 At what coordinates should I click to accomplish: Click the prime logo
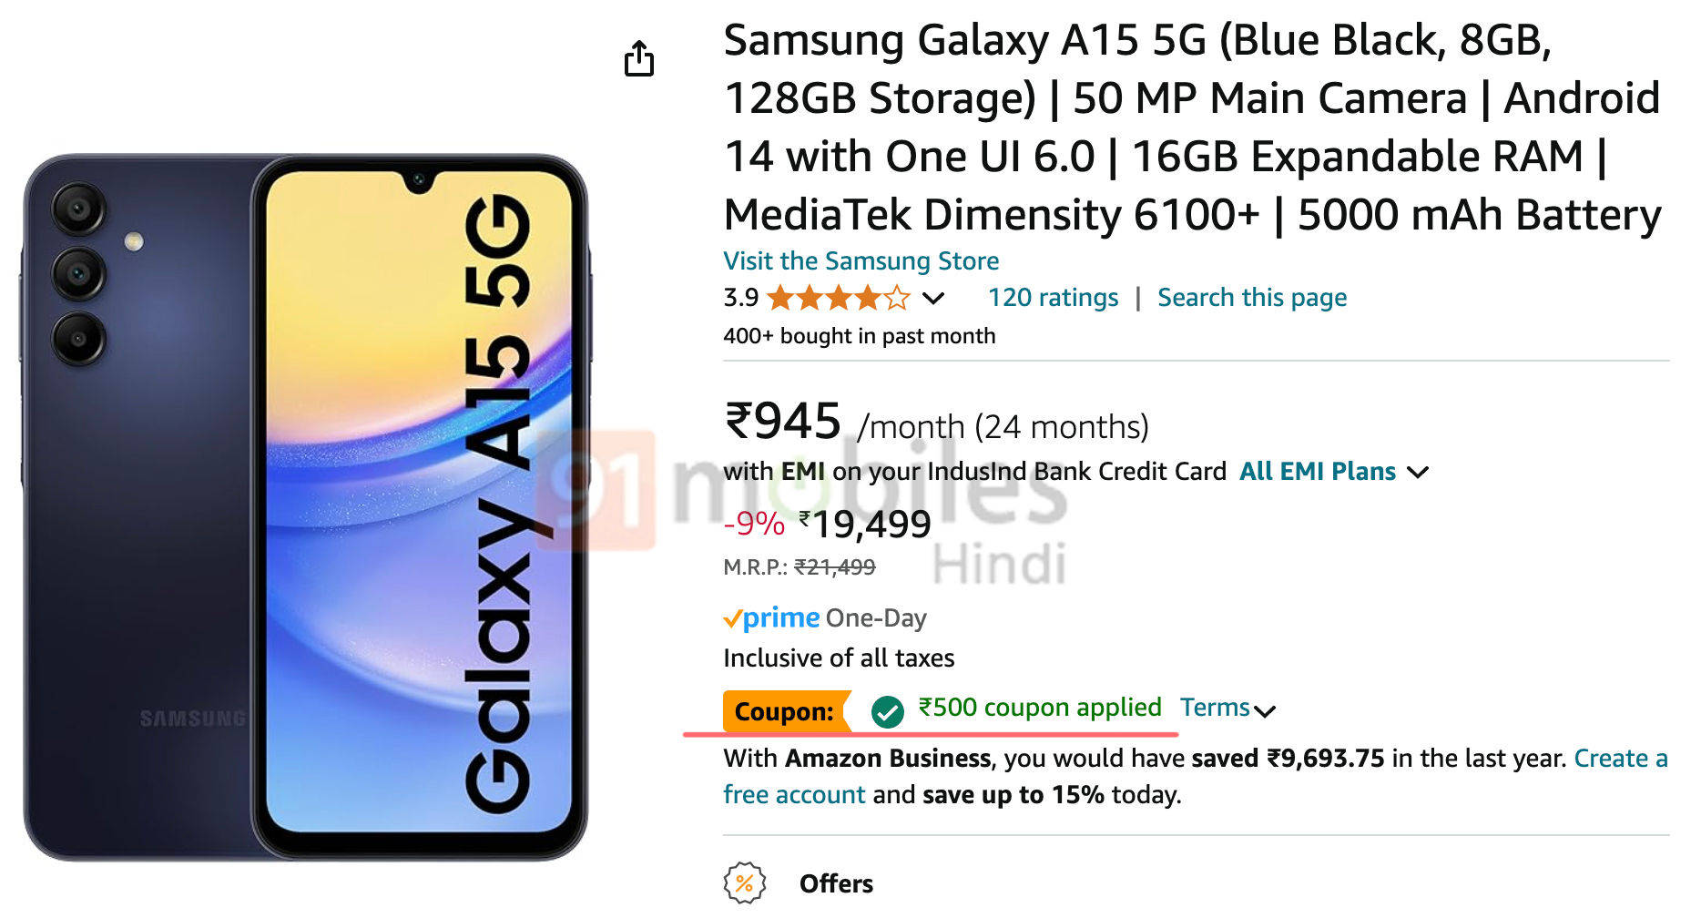click(771, 617)
